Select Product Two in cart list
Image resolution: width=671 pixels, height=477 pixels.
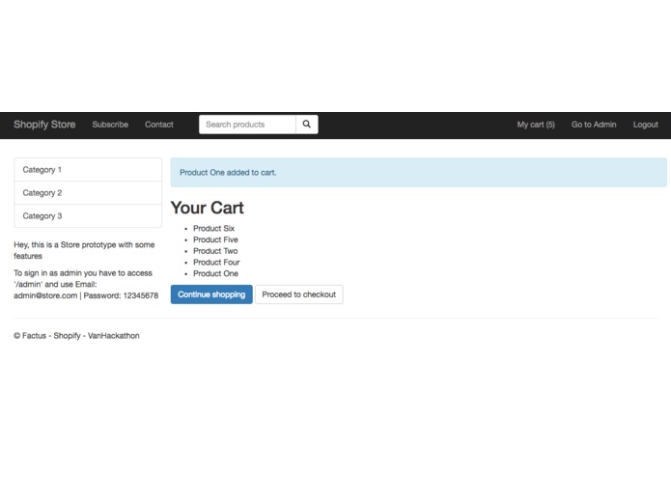coord(215,251)
